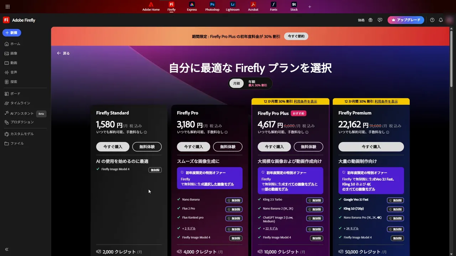
Task: Click the 新規 create button
Action: tap(12, 33)
